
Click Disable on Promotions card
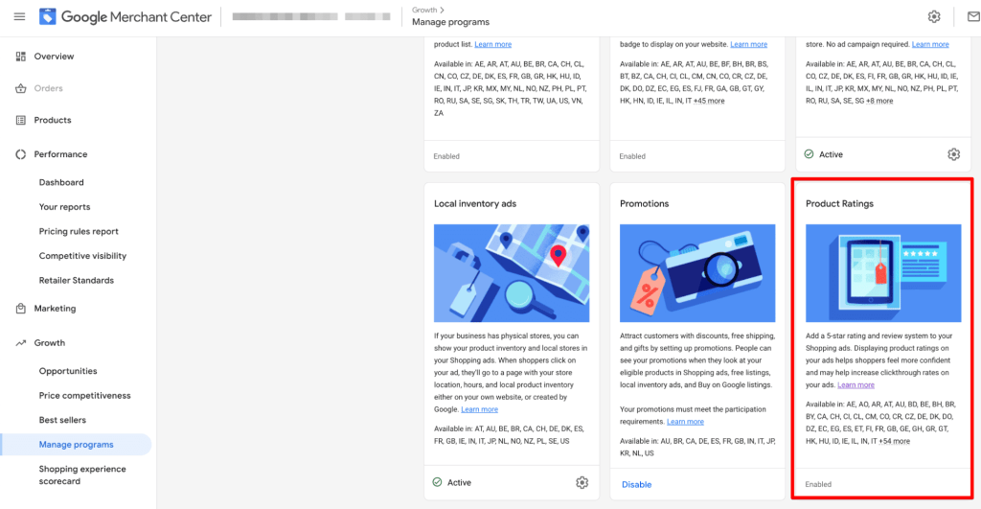pyautogui.click(x=636, y=485)
